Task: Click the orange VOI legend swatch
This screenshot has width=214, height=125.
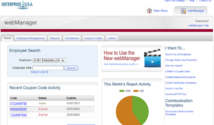Action: [x=136, y=91]
